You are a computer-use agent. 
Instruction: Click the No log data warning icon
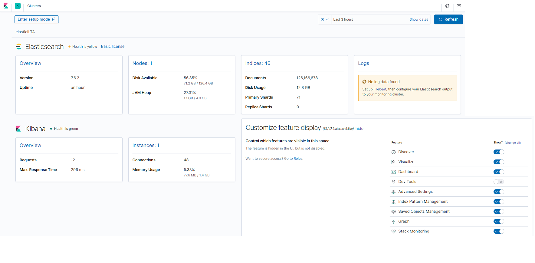point(364,82)
